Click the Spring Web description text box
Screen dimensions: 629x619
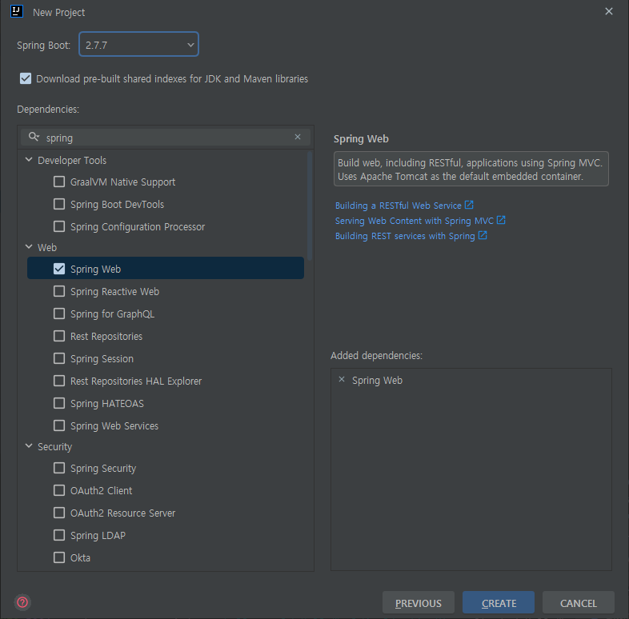471,169
